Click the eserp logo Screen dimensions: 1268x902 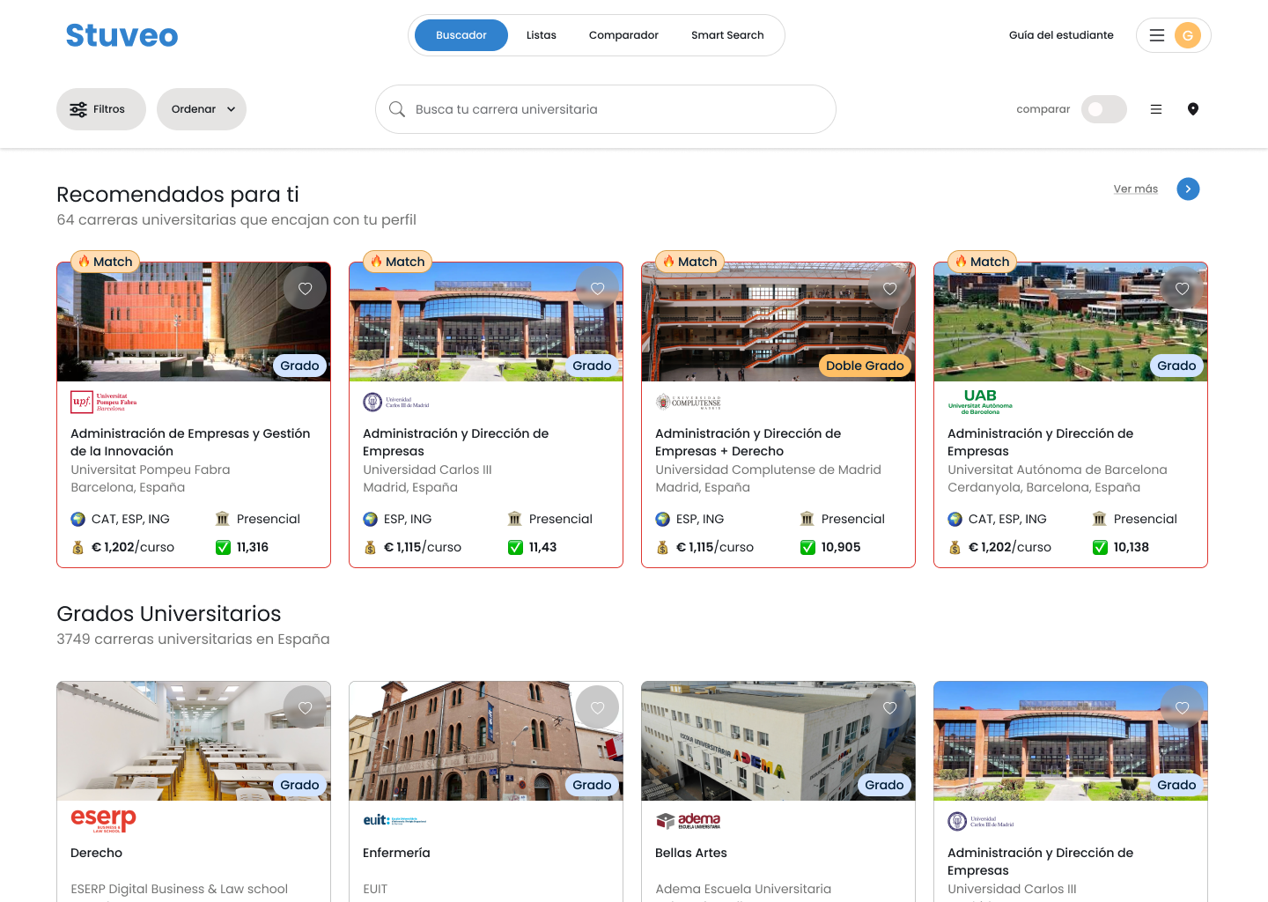coord(104,820)
